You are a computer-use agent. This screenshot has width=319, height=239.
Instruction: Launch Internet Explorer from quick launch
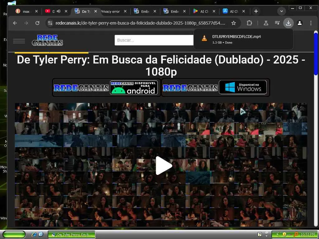click(34, 234)
